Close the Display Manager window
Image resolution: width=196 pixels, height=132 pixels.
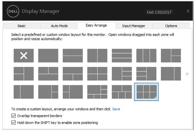188,11
